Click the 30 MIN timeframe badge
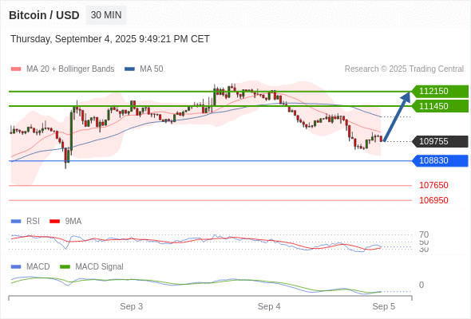The height and width of the screenshot is (319, 471). (106, 15)
